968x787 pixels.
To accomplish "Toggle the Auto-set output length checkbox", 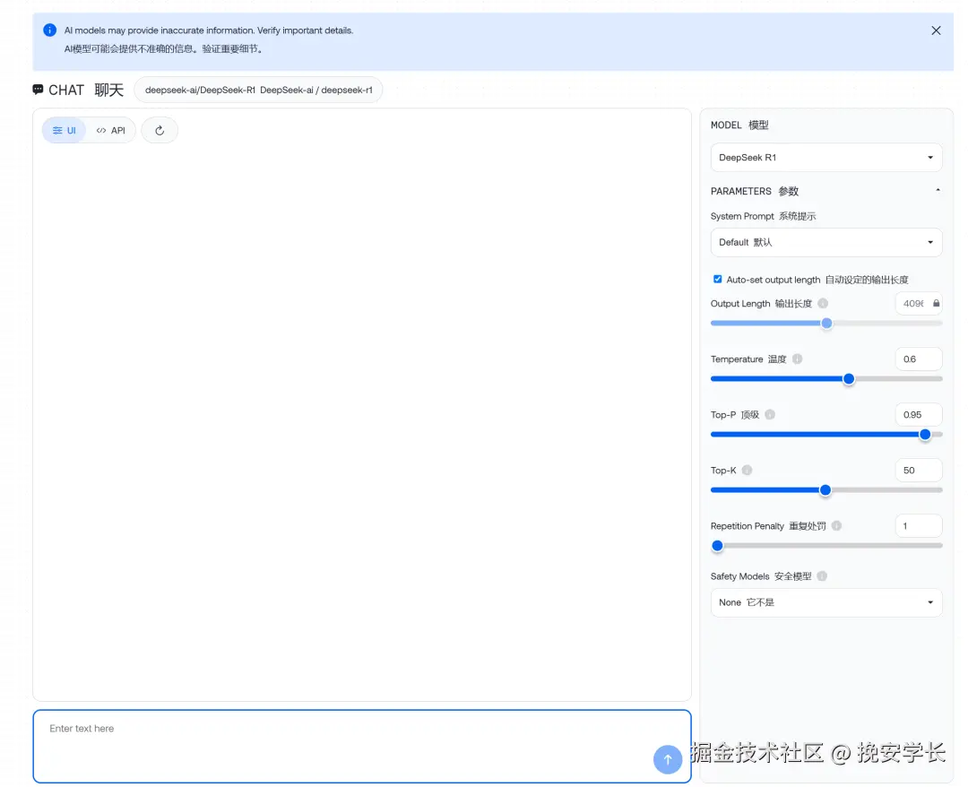I will click(717, 279).
